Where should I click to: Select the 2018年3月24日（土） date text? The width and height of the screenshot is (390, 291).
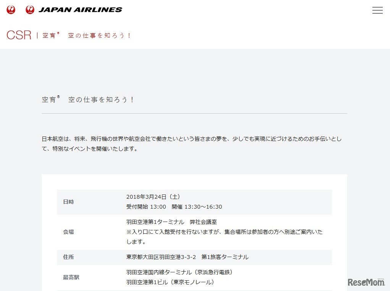click(154, 197)
